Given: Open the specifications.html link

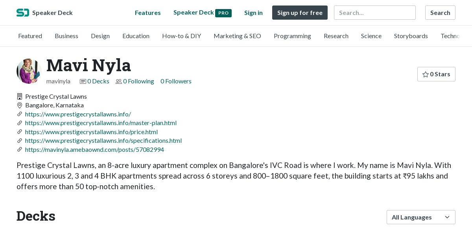Looking at the screenshot, I should [103, 141].
